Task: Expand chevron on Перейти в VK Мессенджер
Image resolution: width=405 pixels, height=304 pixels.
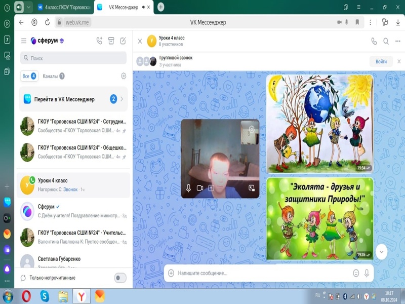Action: coord(122,99)
